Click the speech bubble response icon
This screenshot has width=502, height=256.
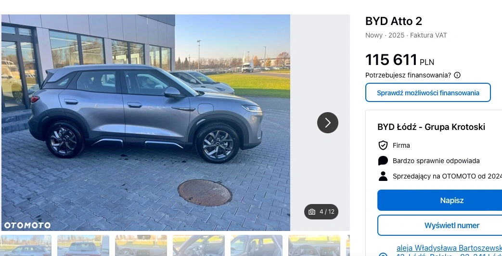pos(383,161)
